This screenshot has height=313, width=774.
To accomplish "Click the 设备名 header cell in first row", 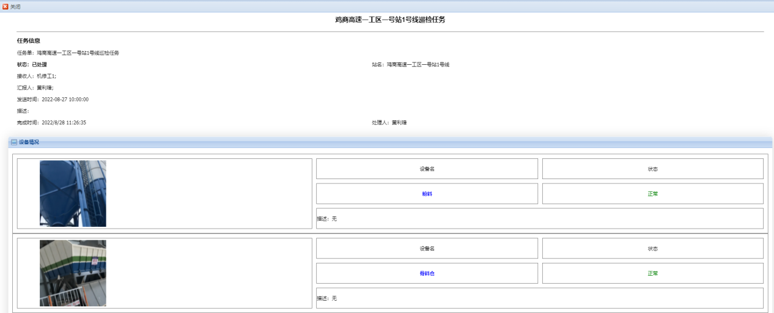I will (427, 169).
